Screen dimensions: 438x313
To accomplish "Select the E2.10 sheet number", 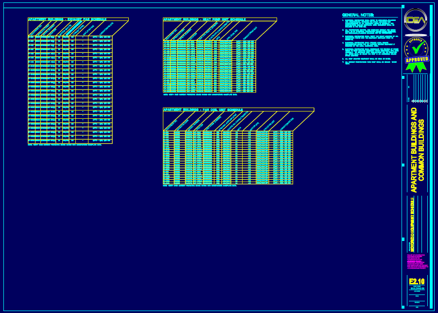I will [x=417, y=281].
